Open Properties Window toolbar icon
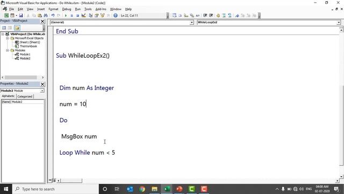344x194 pixels. point(96,16)
